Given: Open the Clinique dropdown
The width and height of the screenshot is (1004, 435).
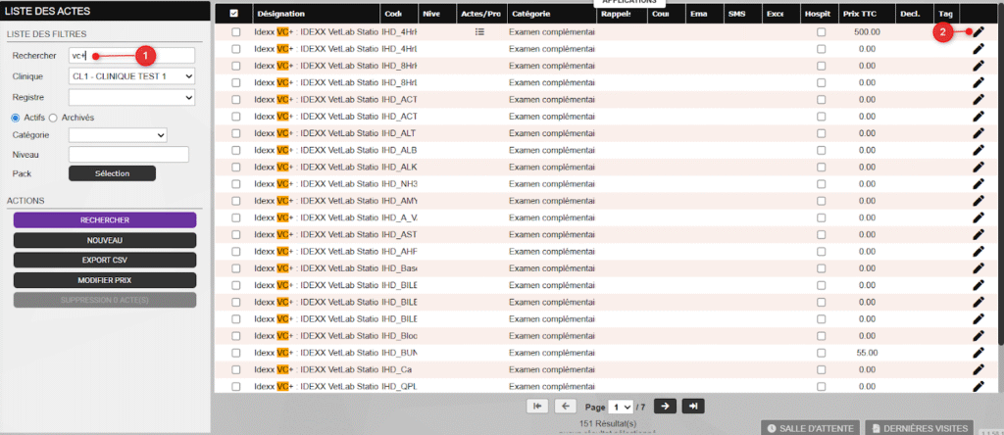Looking at the screenshot, I should coord(131,76).
